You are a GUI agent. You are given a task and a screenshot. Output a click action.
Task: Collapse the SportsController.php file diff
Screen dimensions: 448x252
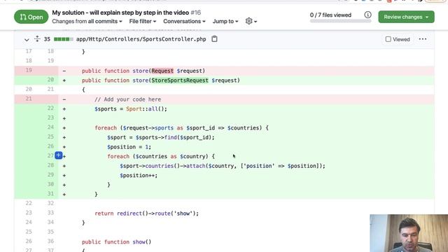27,39
